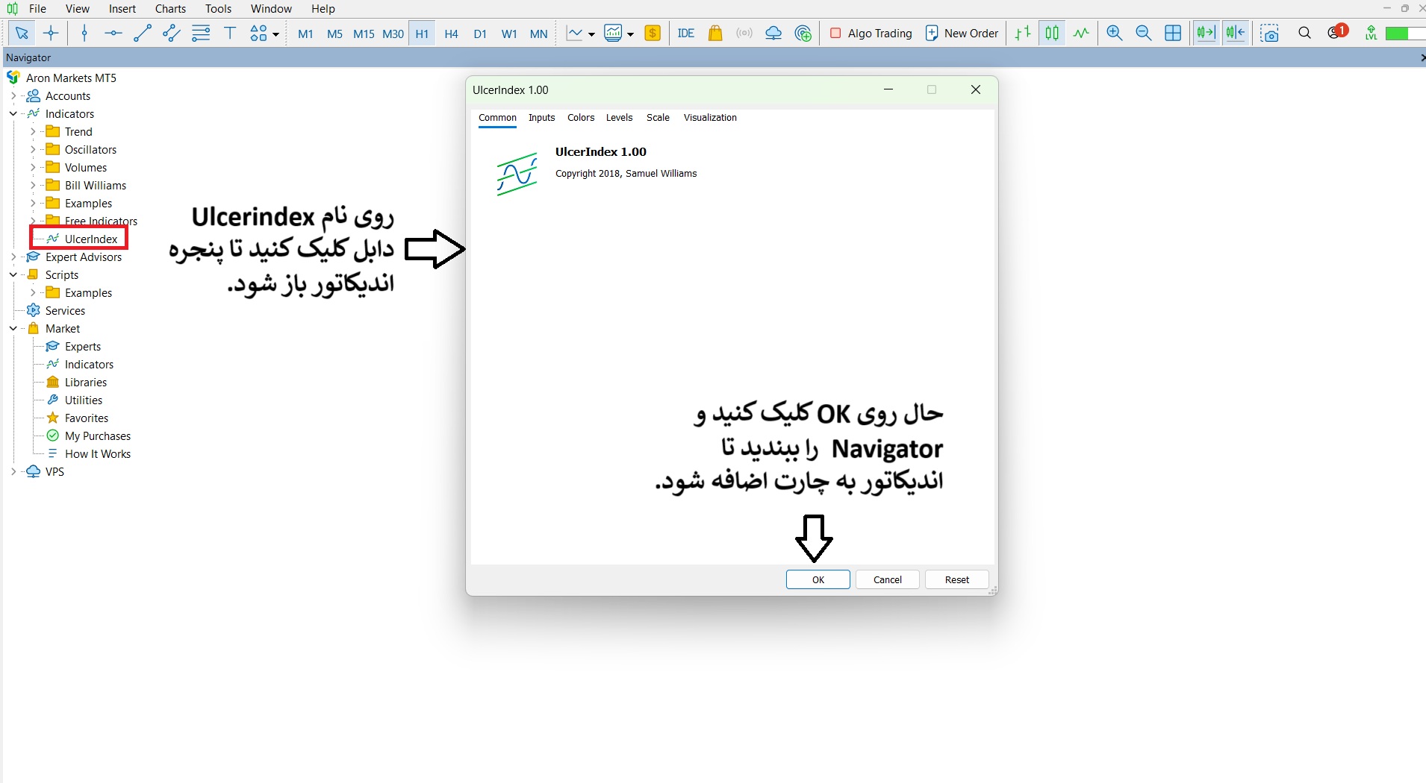
Task: Select the trendline drawing tool
Action: point(142,33)
